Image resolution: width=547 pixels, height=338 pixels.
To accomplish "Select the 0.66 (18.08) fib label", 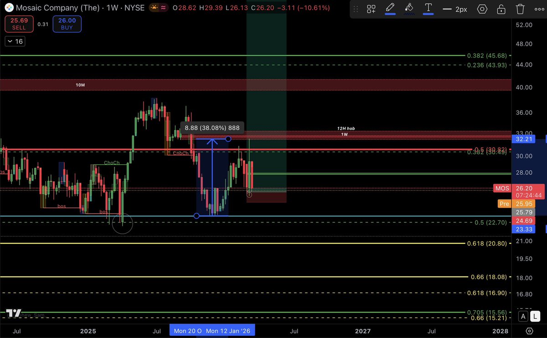I will tap(489, 277).
